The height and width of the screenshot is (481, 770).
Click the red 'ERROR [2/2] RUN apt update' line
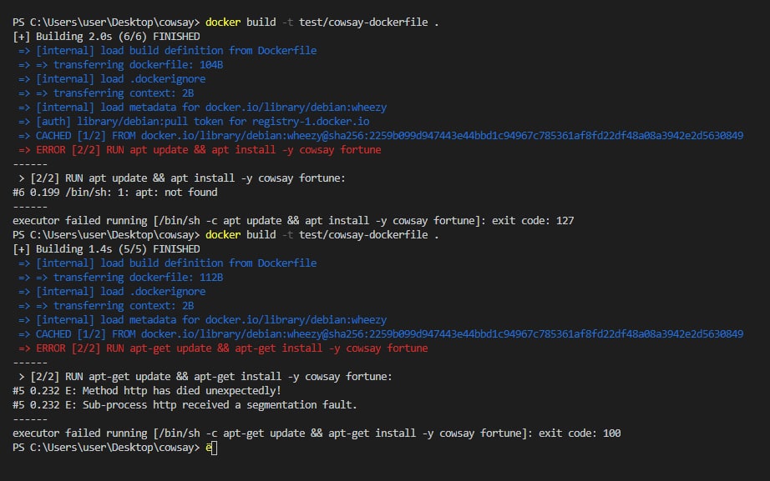(x=200, y=150)
